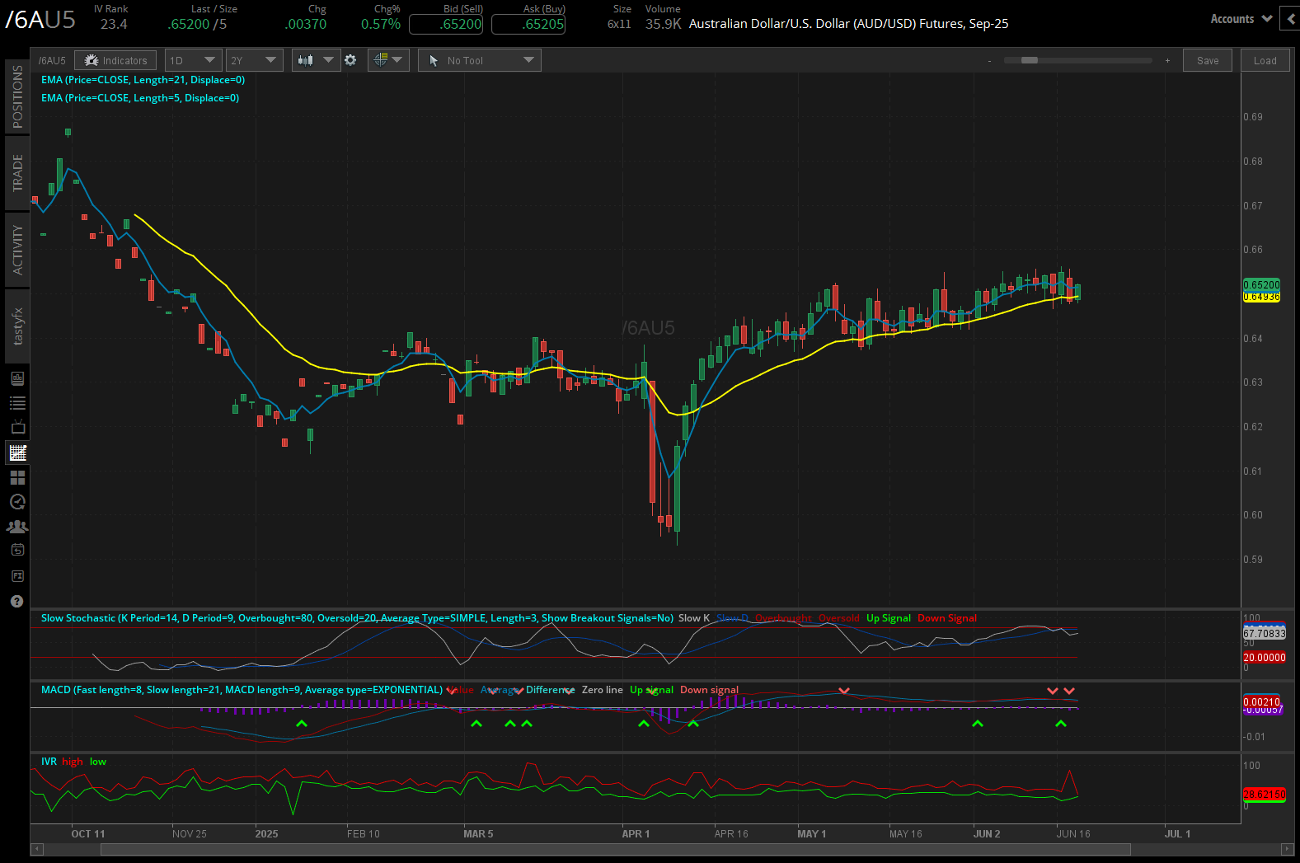Click the Size 6x11 value

619,24
